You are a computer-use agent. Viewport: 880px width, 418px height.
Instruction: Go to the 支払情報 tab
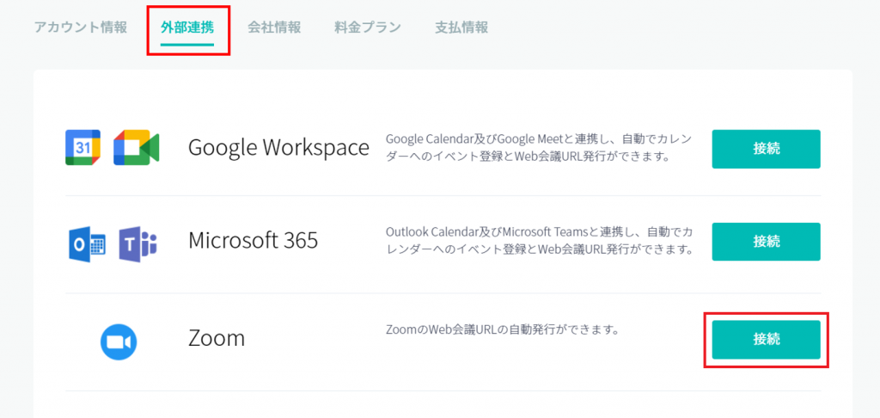pos(461,28)
